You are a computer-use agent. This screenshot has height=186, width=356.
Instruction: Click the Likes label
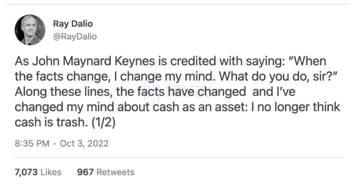(x=51, y=172)
